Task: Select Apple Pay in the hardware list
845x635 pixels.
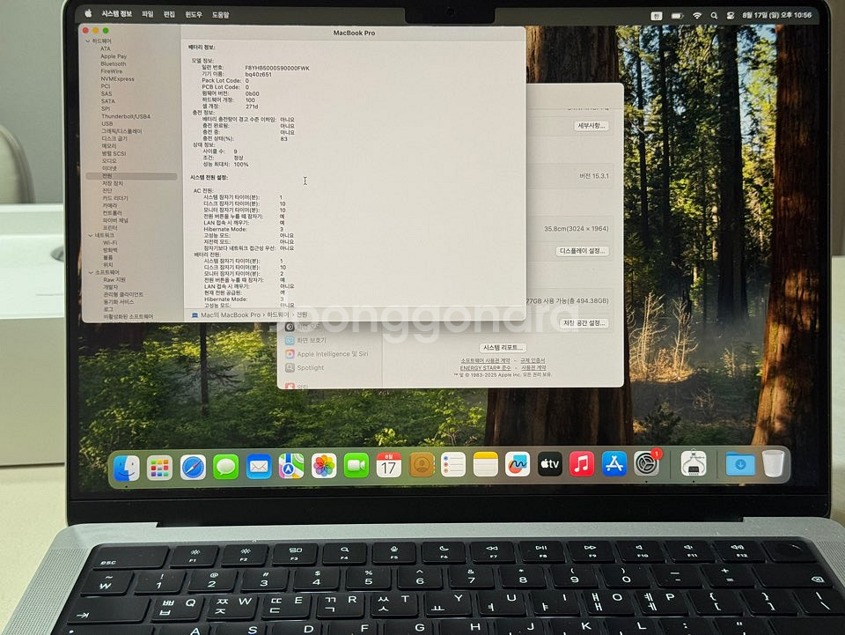Action: [114, 56]
